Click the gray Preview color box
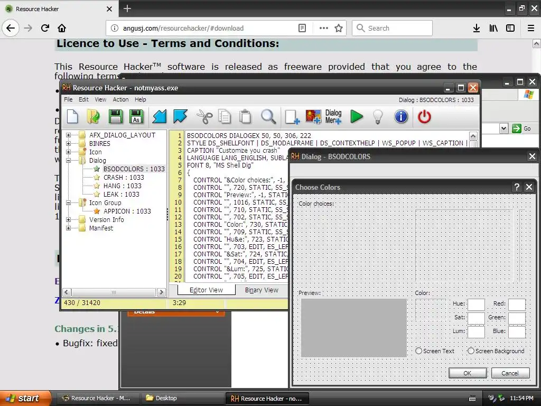 coord(353,328)
